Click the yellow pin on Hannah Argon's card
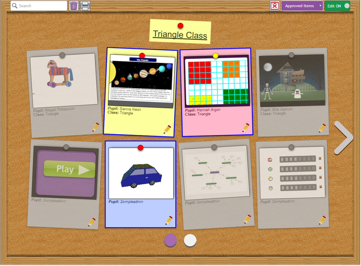Screen dimensions: 361x266 pyautogui.click(x=215, y=55)
